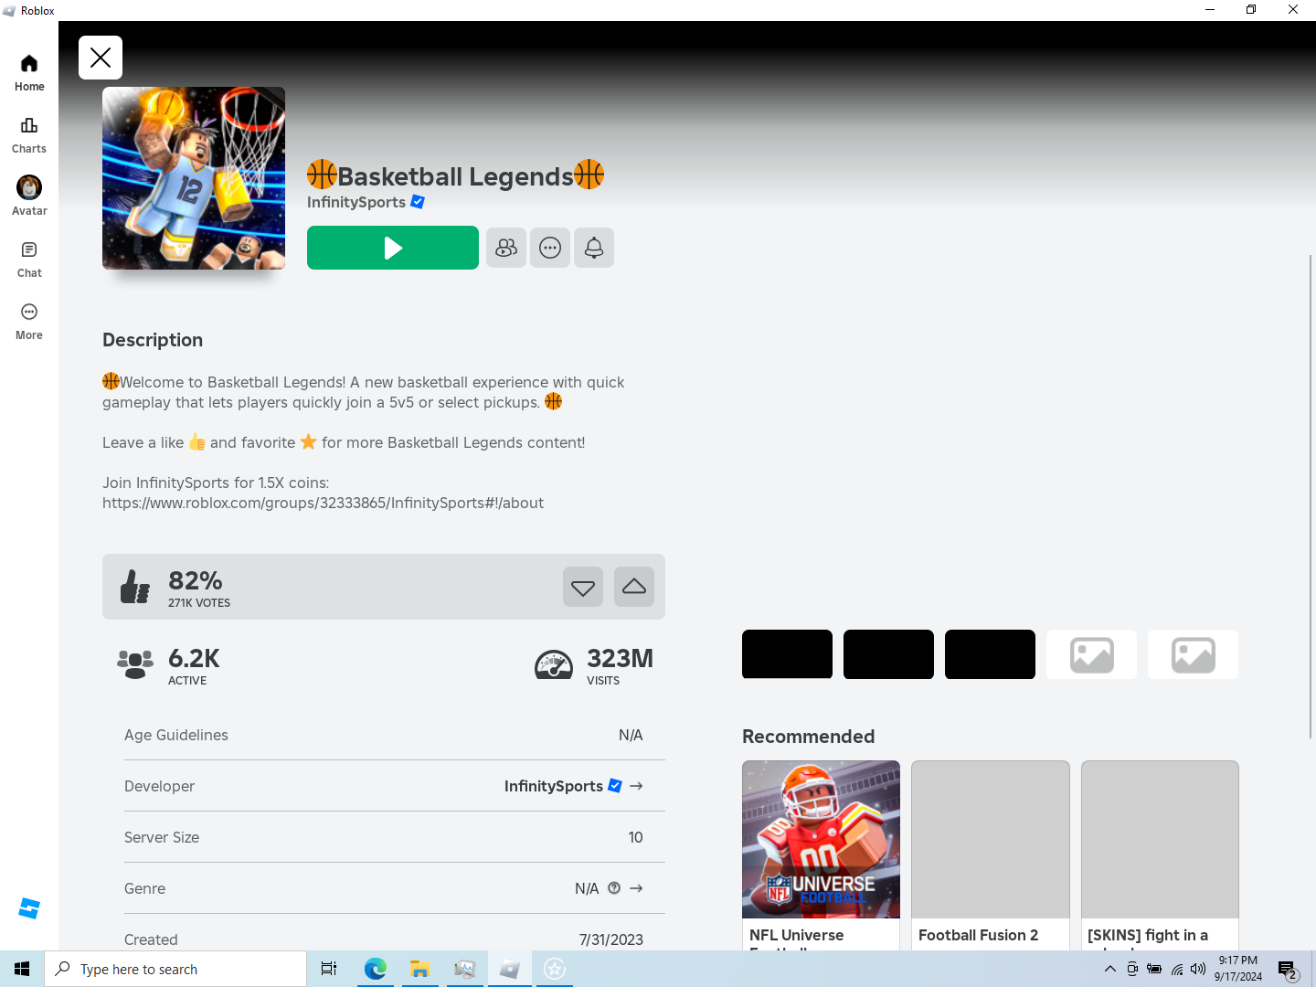Click the 6.2K active value
The width and height of the screenshot is (1316, 987).
point(194,658)
